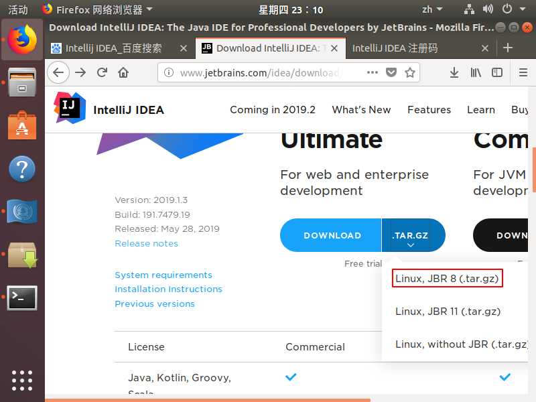Open the Release notes link

[146, 243]
